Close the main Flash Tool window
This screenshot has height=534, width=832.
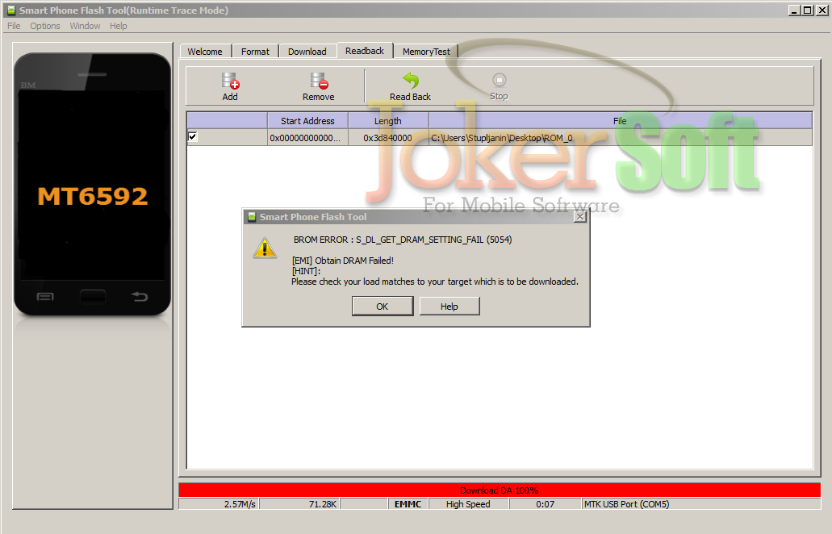point(821,10)
